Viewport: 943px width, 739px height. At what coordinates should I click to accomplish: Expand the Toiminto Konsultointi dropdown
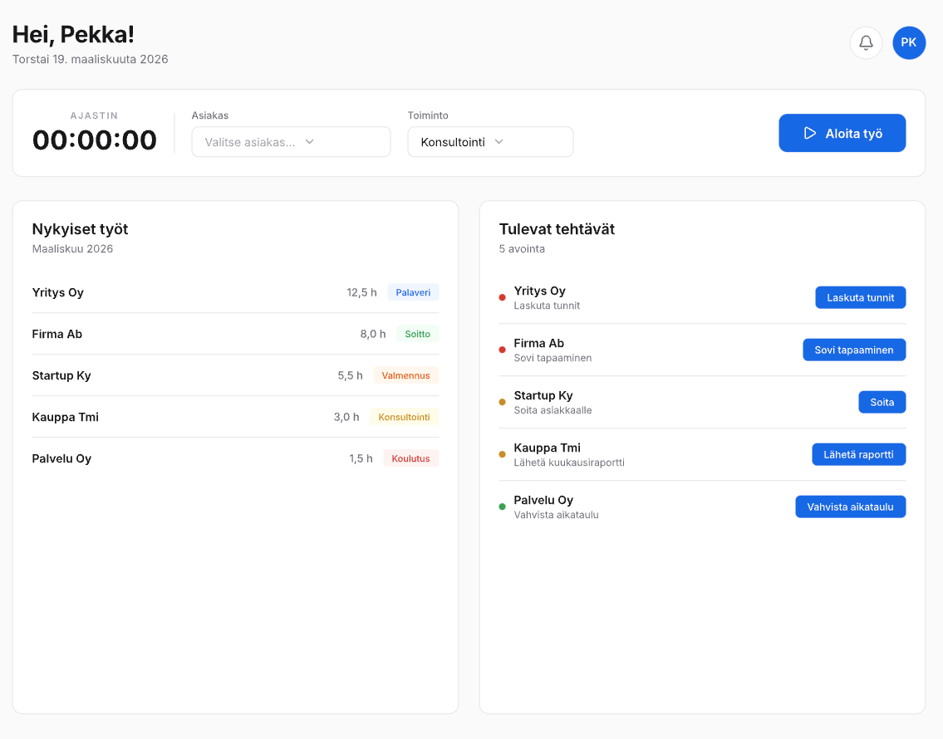click(490, 142)
